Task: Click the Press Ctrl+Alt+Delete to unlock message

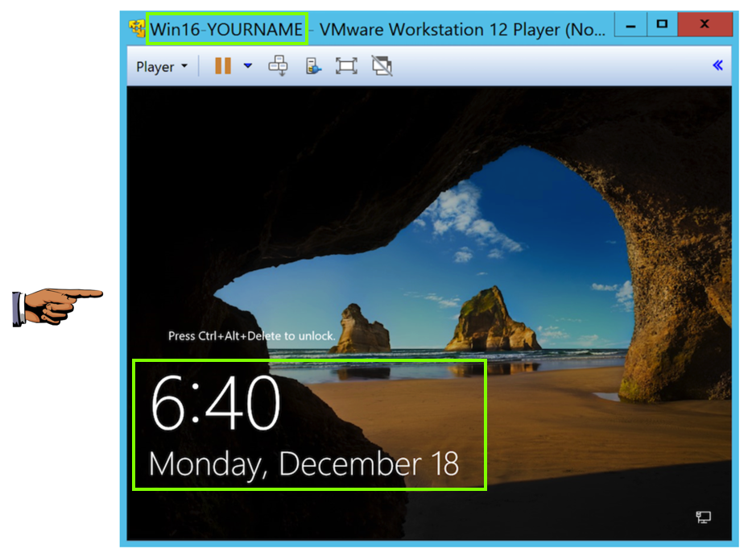Action: tap(251, 335)
